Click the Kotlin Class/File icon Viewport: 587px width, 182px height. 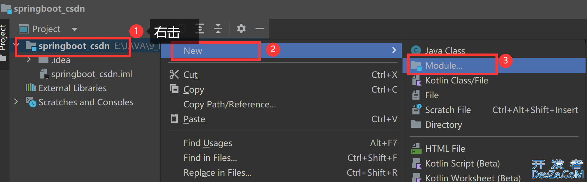coord(416,80)
